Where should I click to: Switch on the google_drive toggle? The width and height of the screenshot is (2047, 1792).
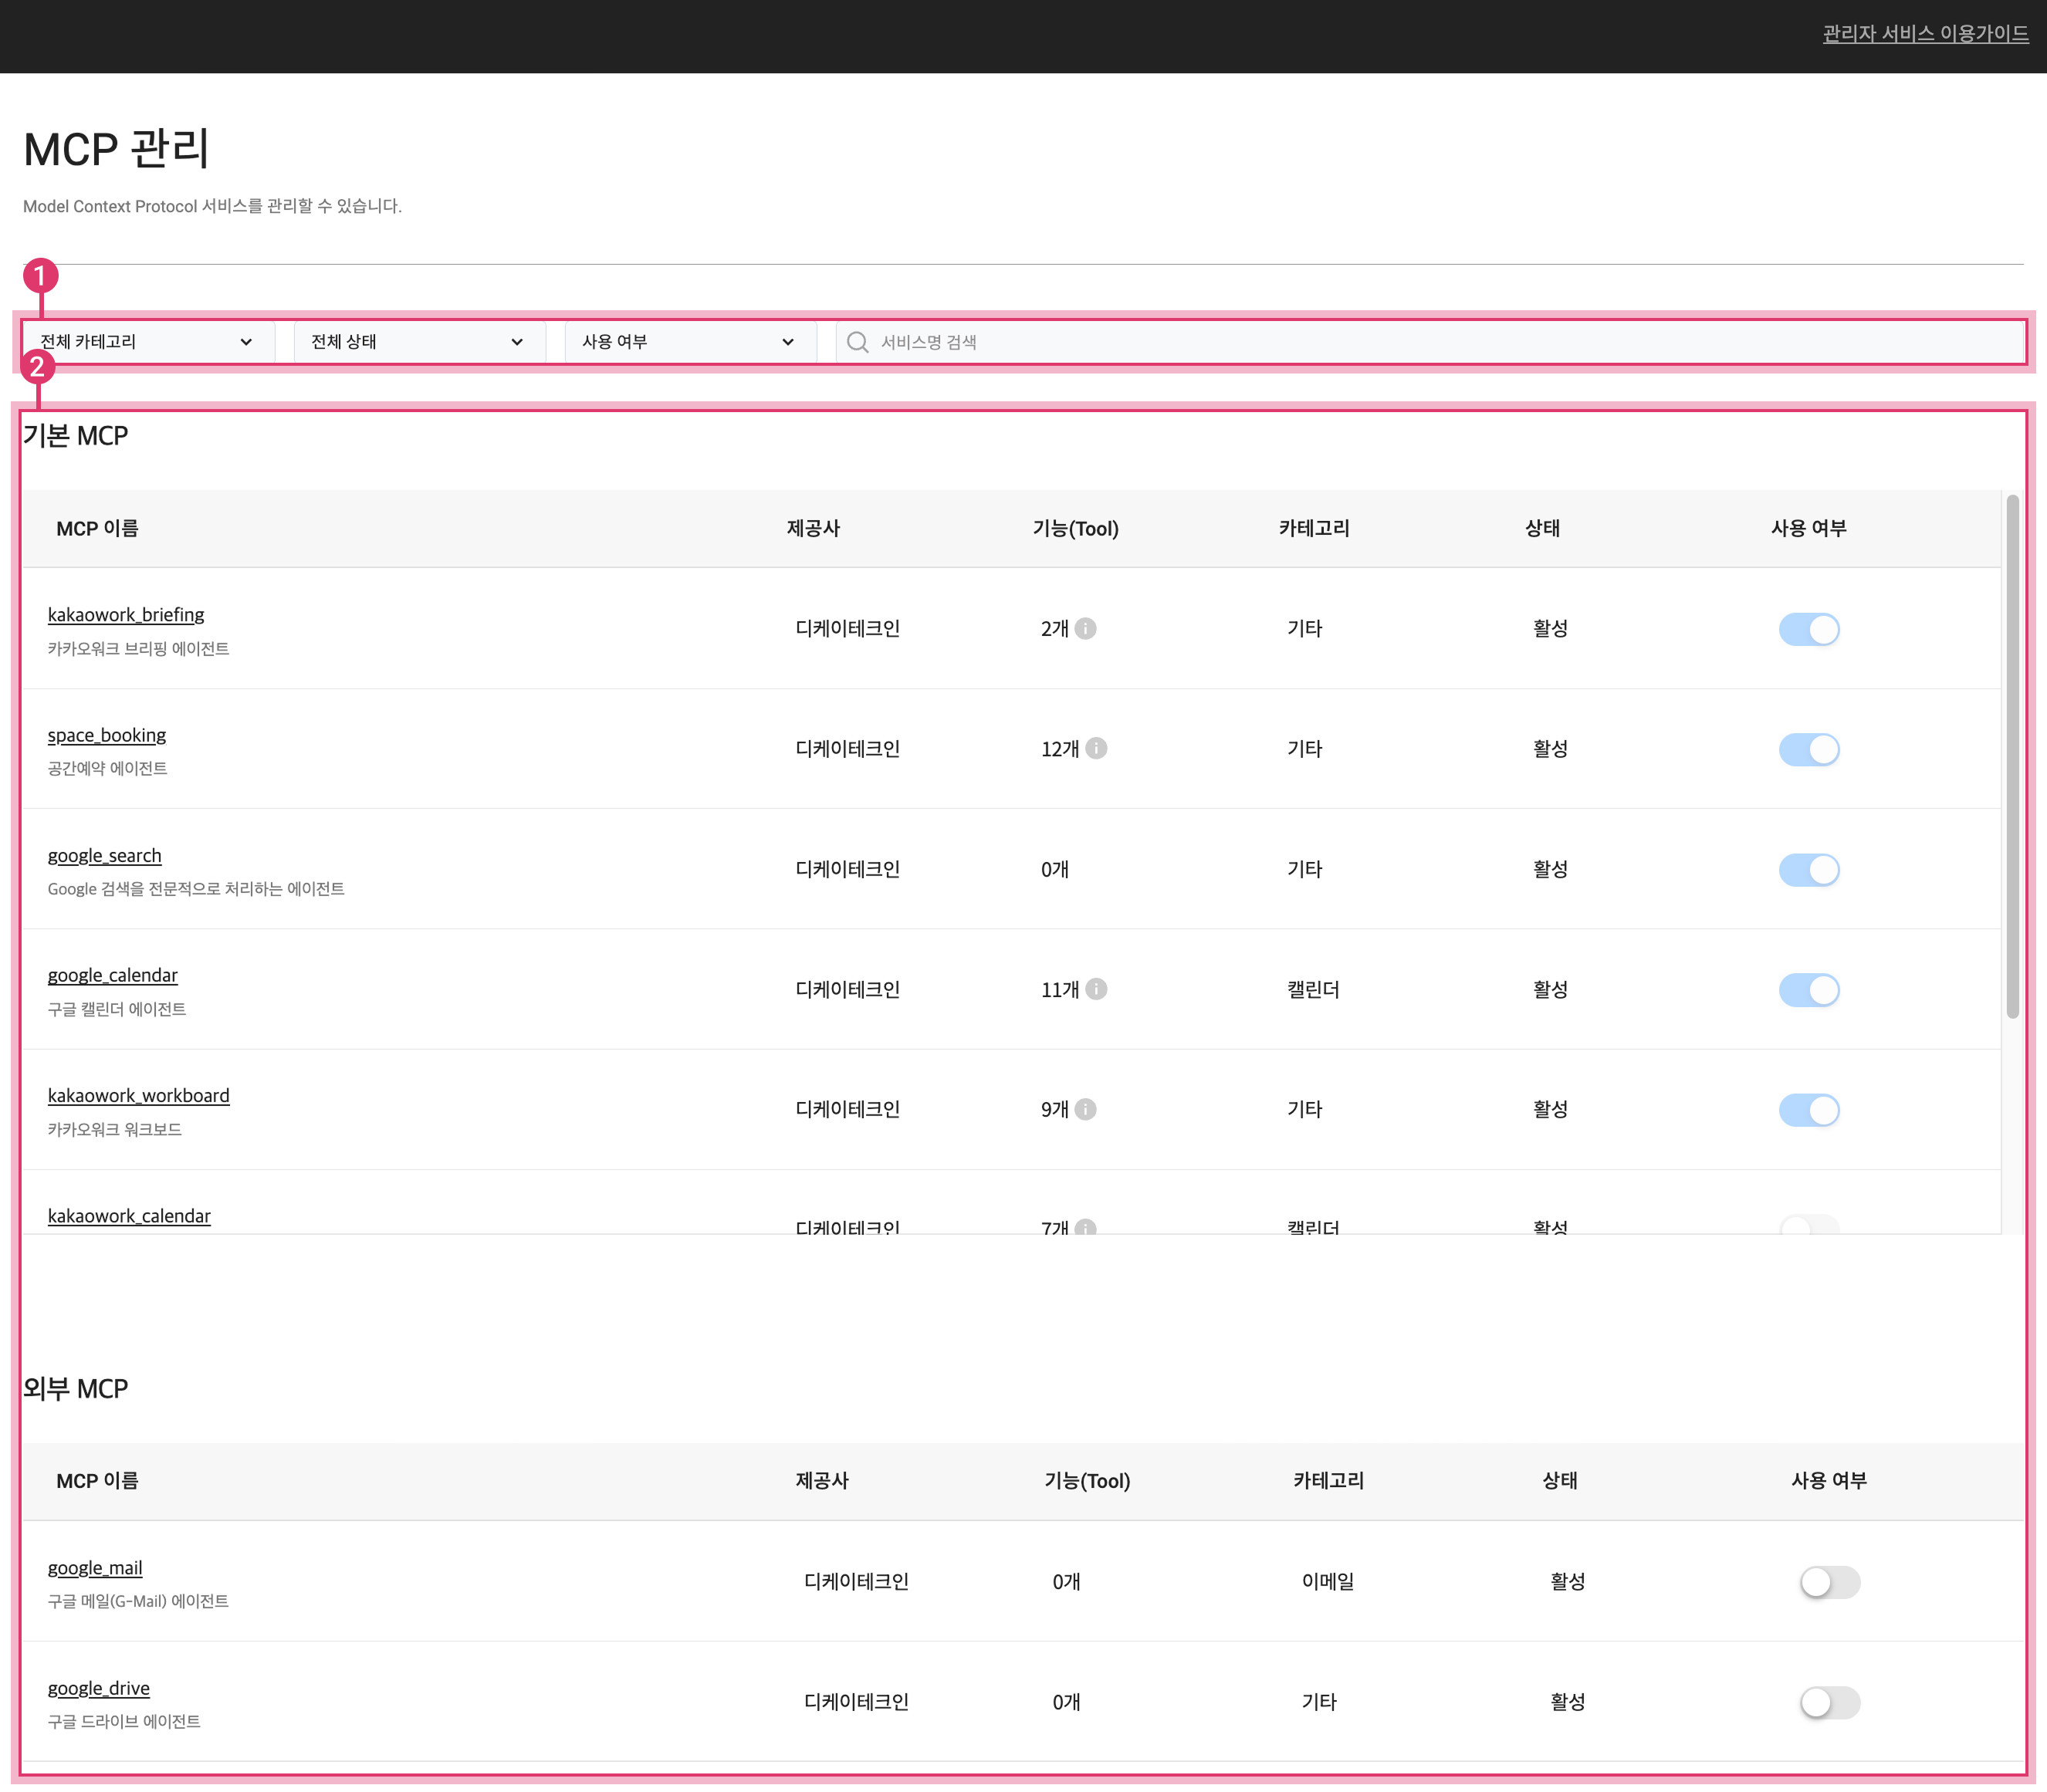click(1829, 1702)
